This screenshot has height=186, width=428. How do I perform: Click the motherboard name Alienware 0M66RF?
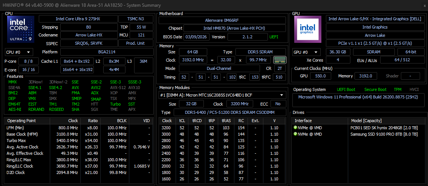pyautogui.click(x=222, y=20)
